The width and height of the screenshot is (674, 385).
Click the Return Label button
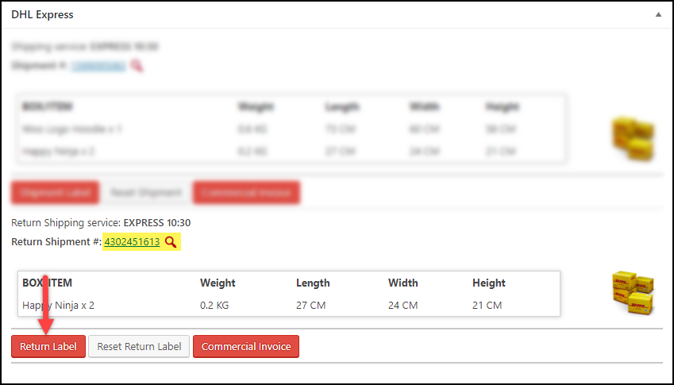(48, 346)
